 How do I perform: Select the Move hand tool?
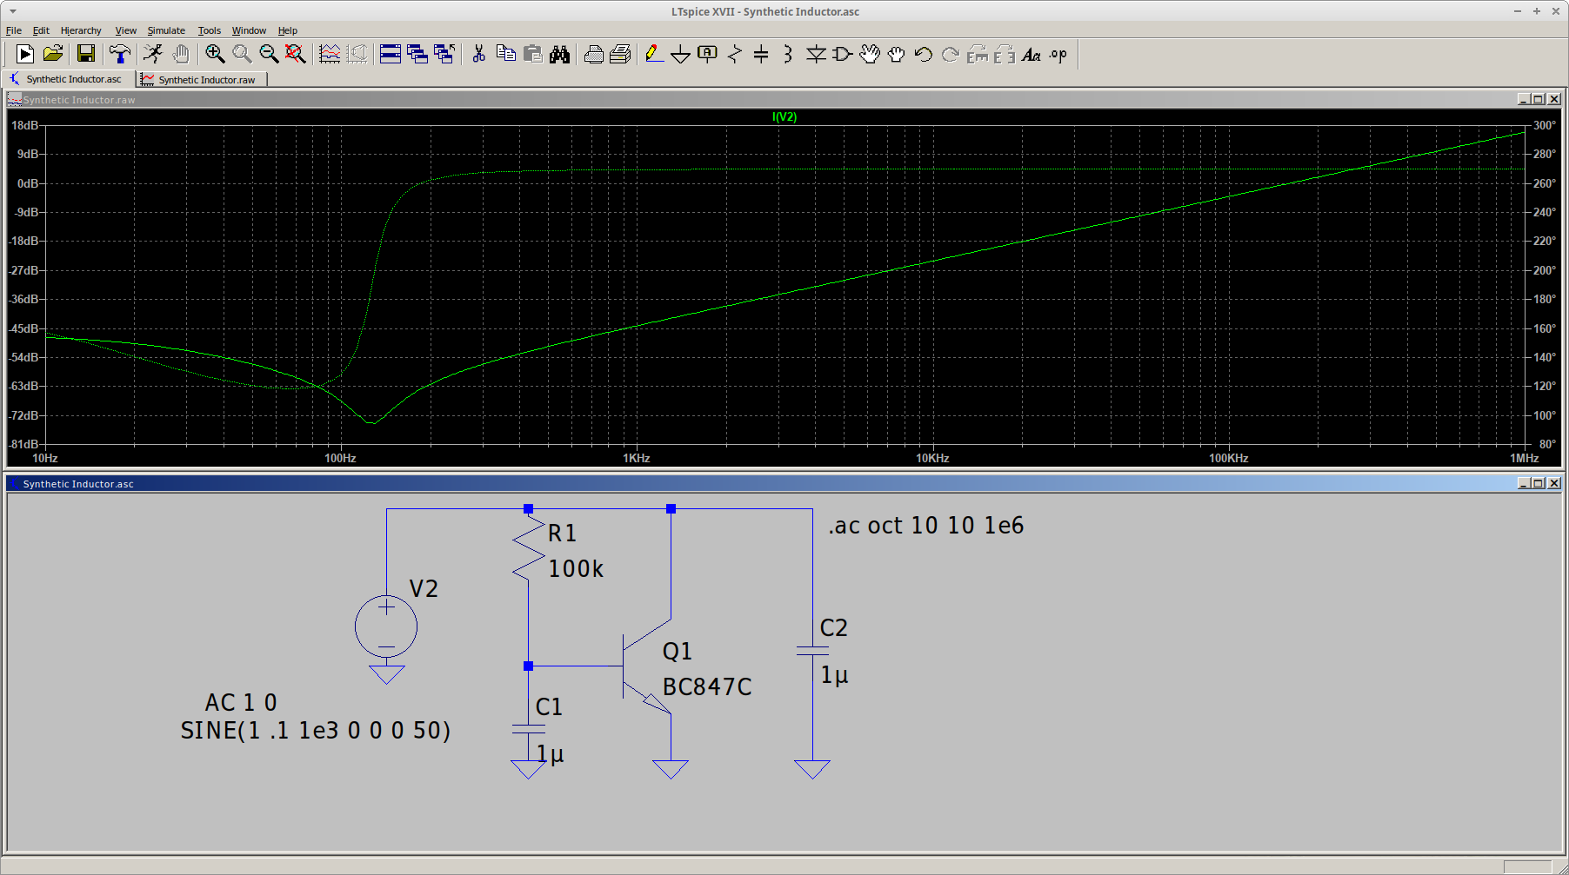click(870, 54)
